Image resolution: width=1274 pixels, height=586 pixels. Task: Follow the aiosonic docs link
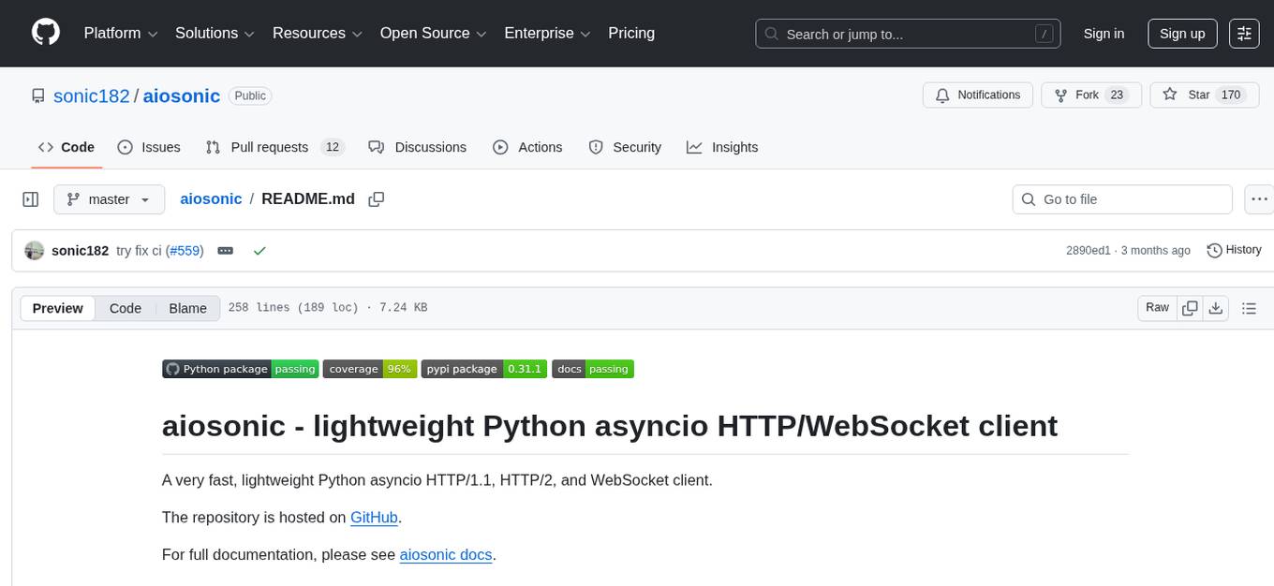pos(445,554)
